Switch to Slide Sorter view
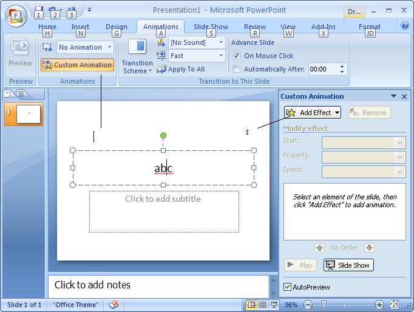Image resolution: width=414 pixels, height=312 pixels. (x=262, y=305)
